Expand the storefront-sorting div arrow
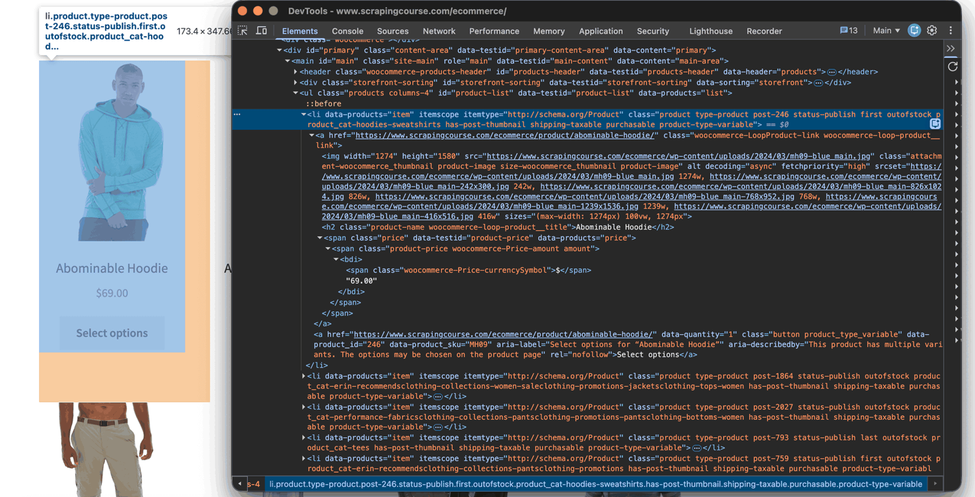This screenshot has height=497, width=975. [x=295, y=82]
